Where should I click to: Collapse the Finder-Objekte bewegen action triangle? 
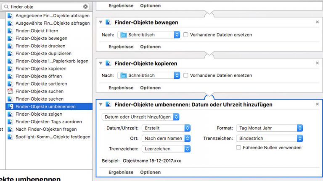tap(101, 22)
